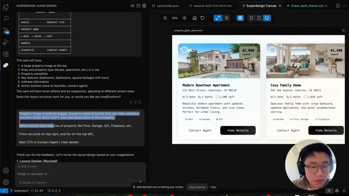Select the desktop viewport button
This screenshot has width=349, height=196.
click(x=267, y=18)
